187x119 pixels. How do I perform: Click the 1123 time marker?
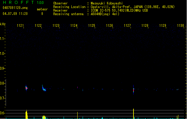click(56, 26)
